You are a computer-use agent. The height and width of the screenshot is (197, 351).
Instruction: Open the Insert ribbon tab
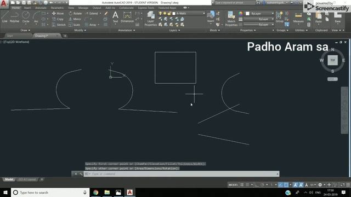tap(27, 8)
